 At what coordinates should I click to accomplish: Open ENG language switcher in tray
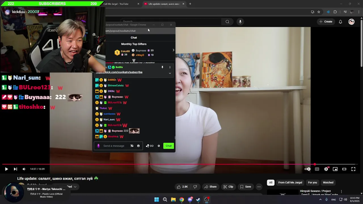coord(334,199)
